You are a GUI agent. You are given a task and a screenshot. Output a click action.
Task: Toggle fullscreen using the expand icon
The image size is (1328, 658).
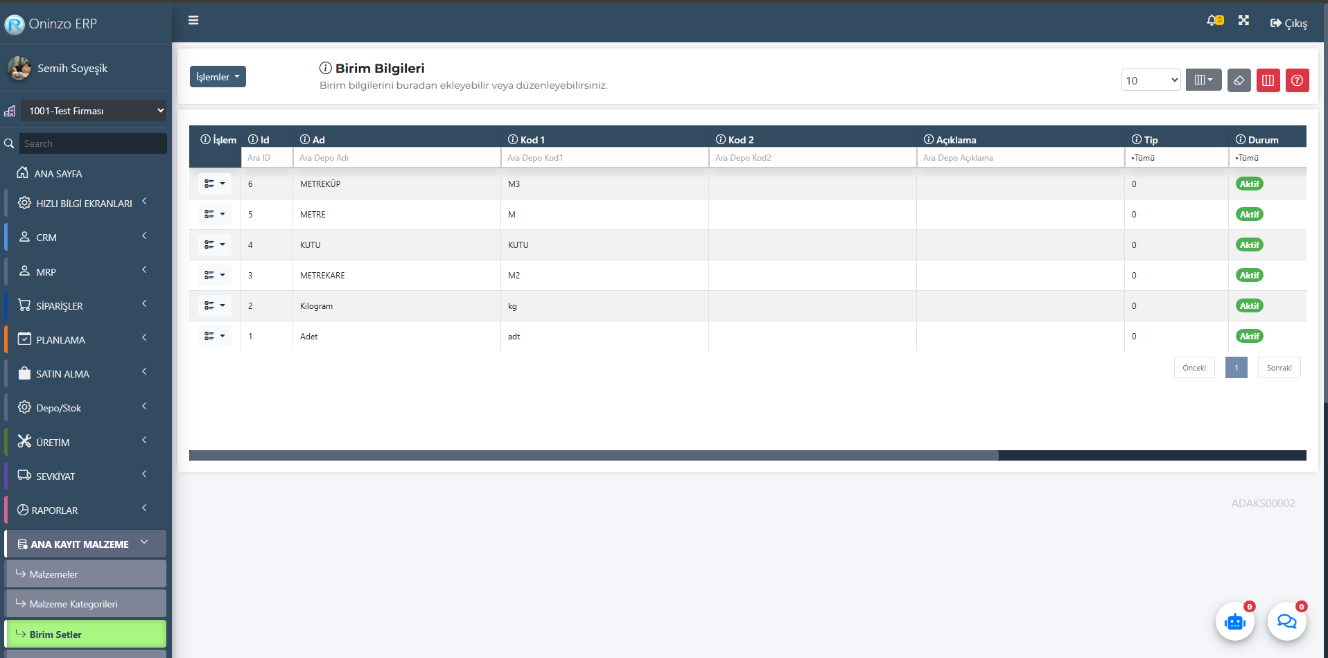coord(1243,21)
